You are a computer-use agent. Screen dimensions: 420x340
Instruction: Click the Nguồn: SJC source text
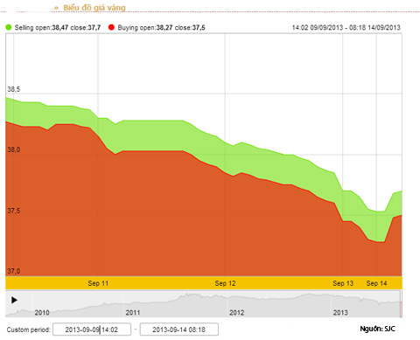point(377,329)
